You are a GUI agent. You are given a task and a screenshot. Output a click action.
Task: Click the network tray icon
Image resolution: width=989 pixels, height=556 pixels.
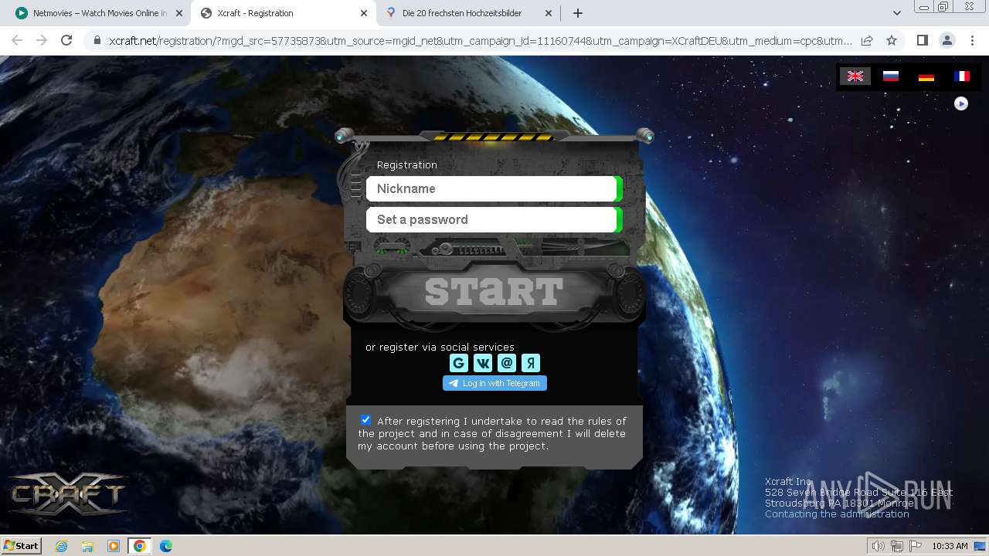tap(897, 546)
